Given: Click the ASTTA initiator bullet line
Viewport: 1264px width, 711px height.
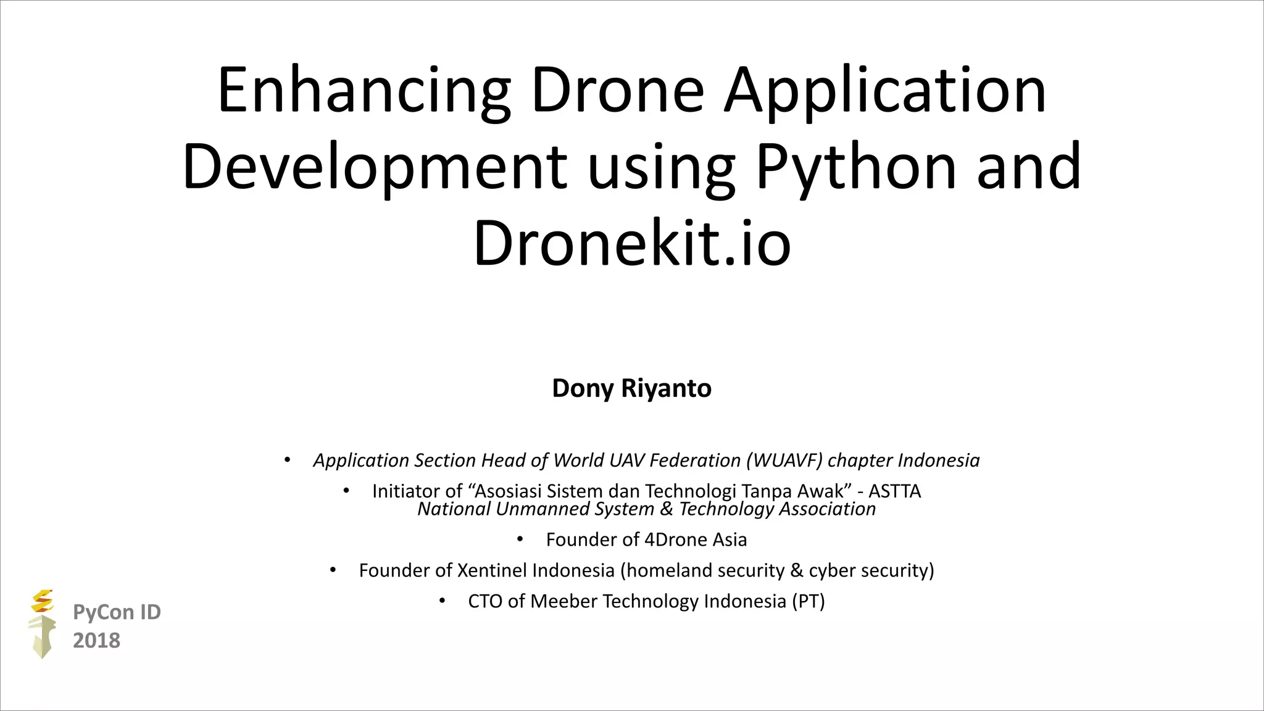Looking at the screenshot, I should (646, 491).
